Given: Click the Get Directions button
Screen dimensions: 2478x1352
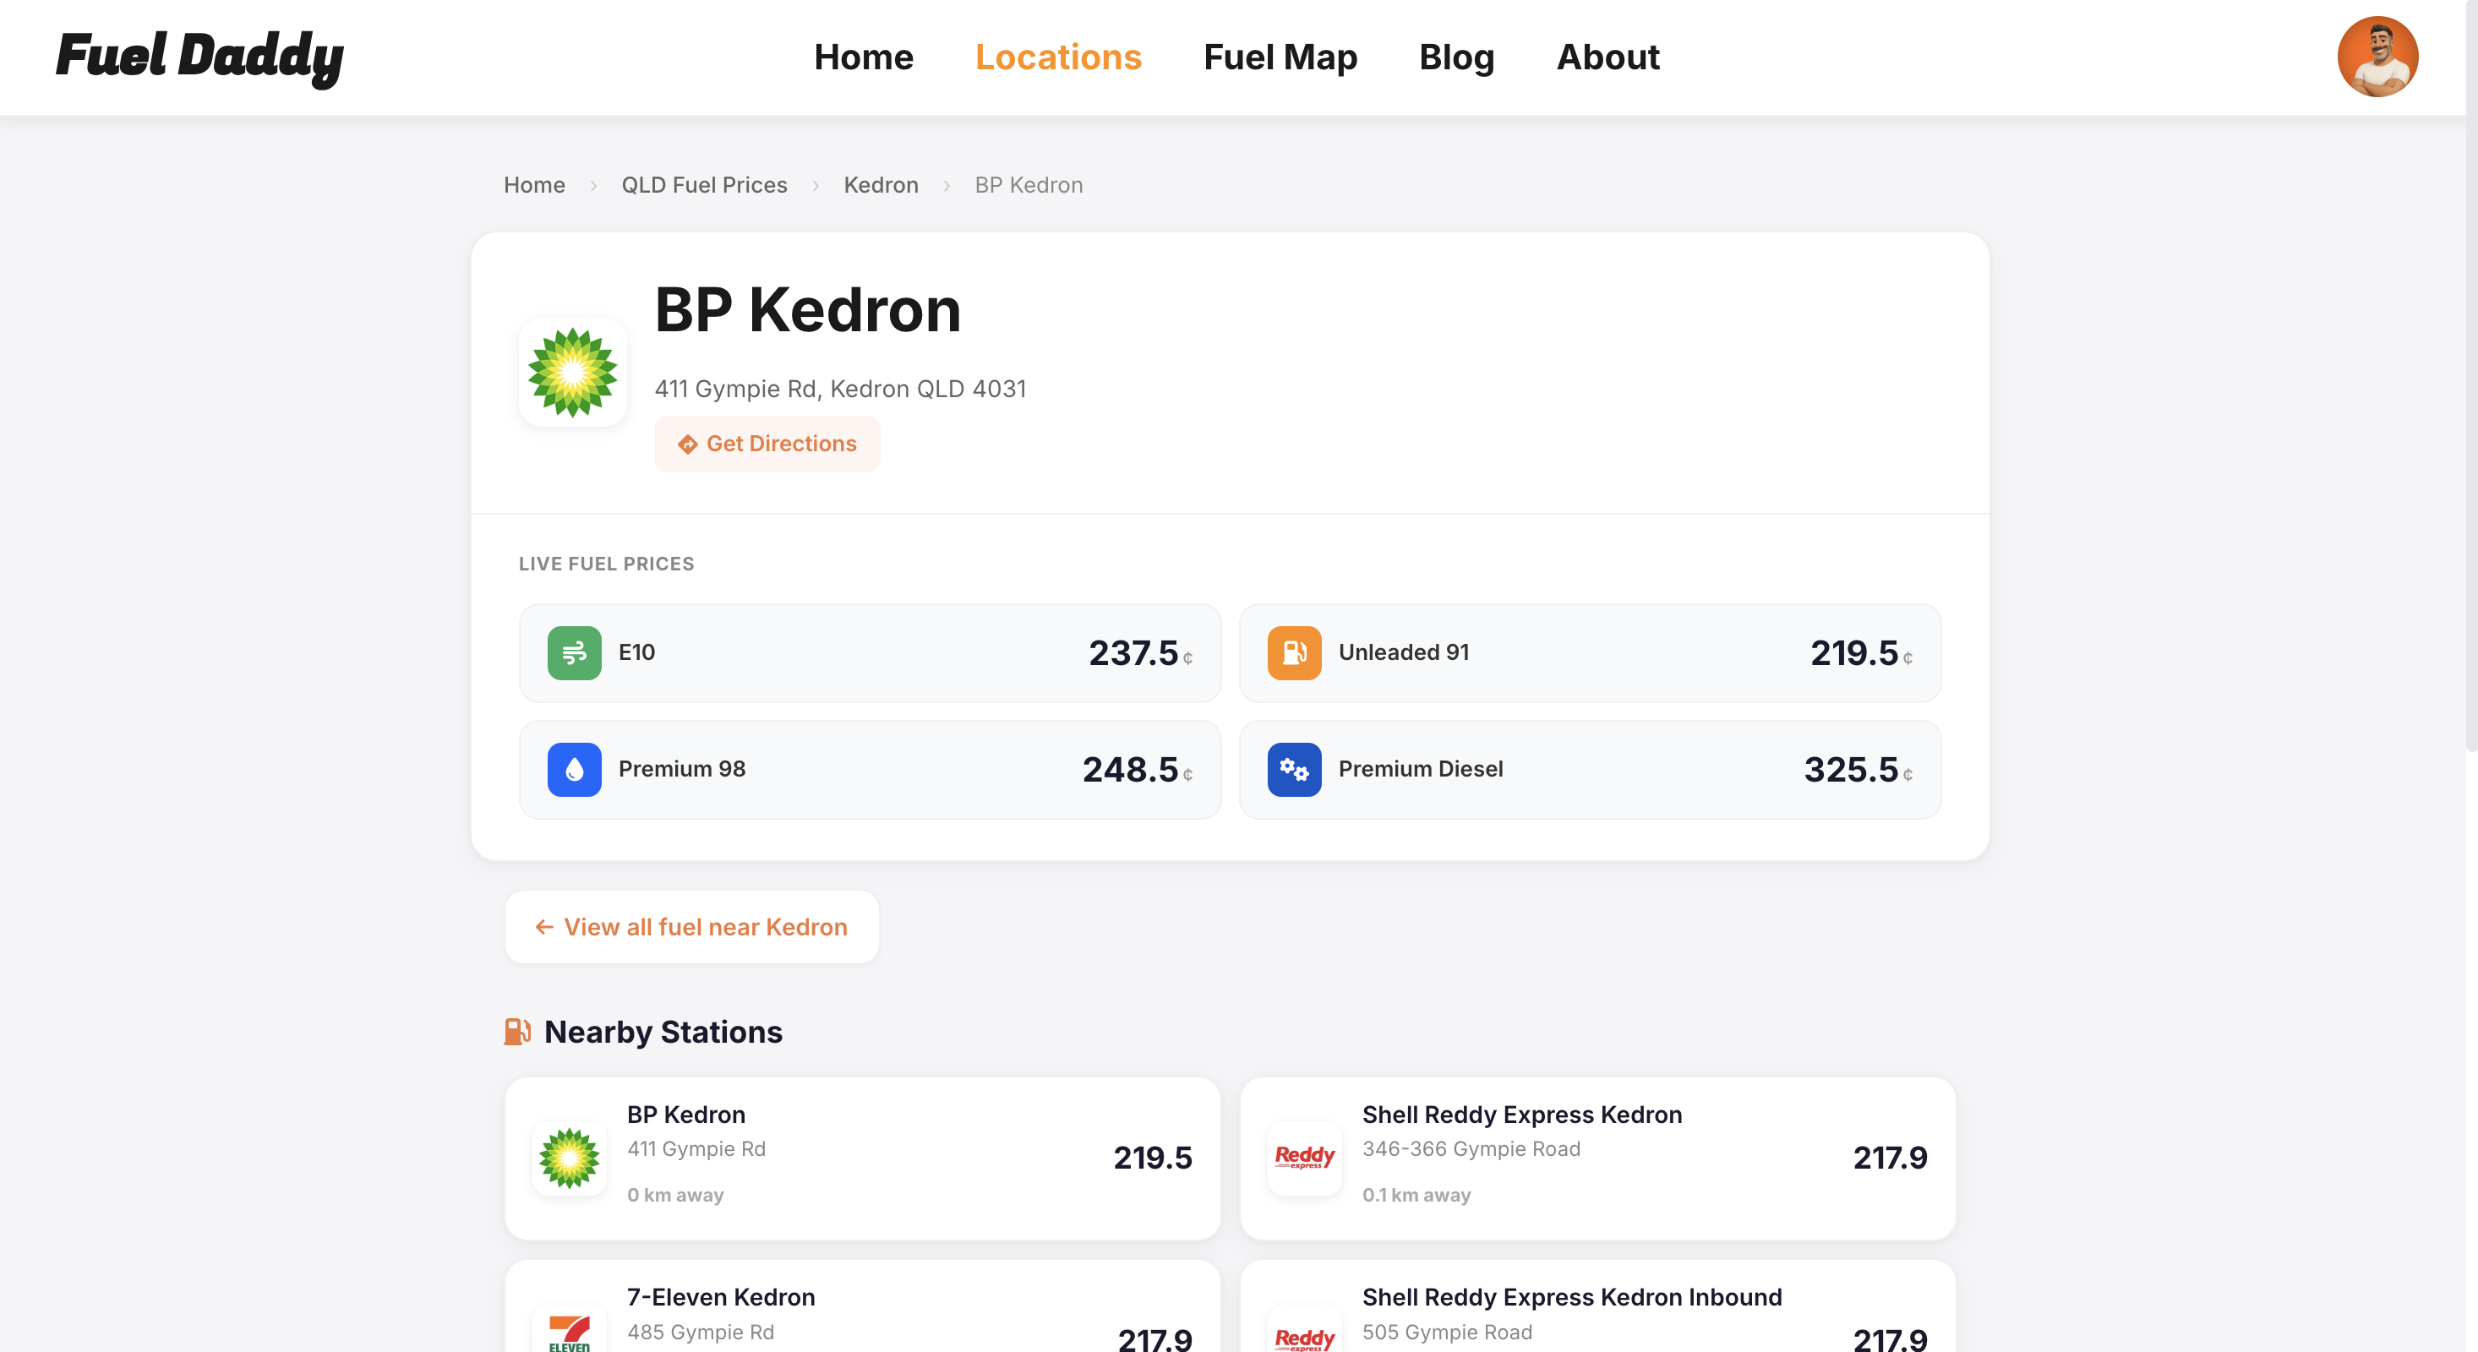Looking at the screenshot, I should coord(767,444).
